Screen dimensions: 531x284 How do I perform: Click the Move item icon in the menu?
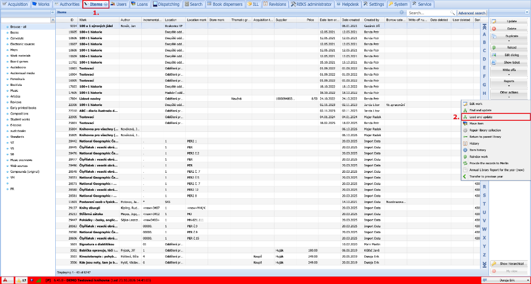tap(465, 124)
